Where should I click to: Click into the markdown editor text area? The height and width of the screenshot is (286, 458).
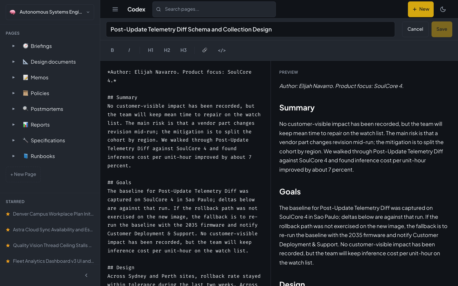tap(185, 173)
